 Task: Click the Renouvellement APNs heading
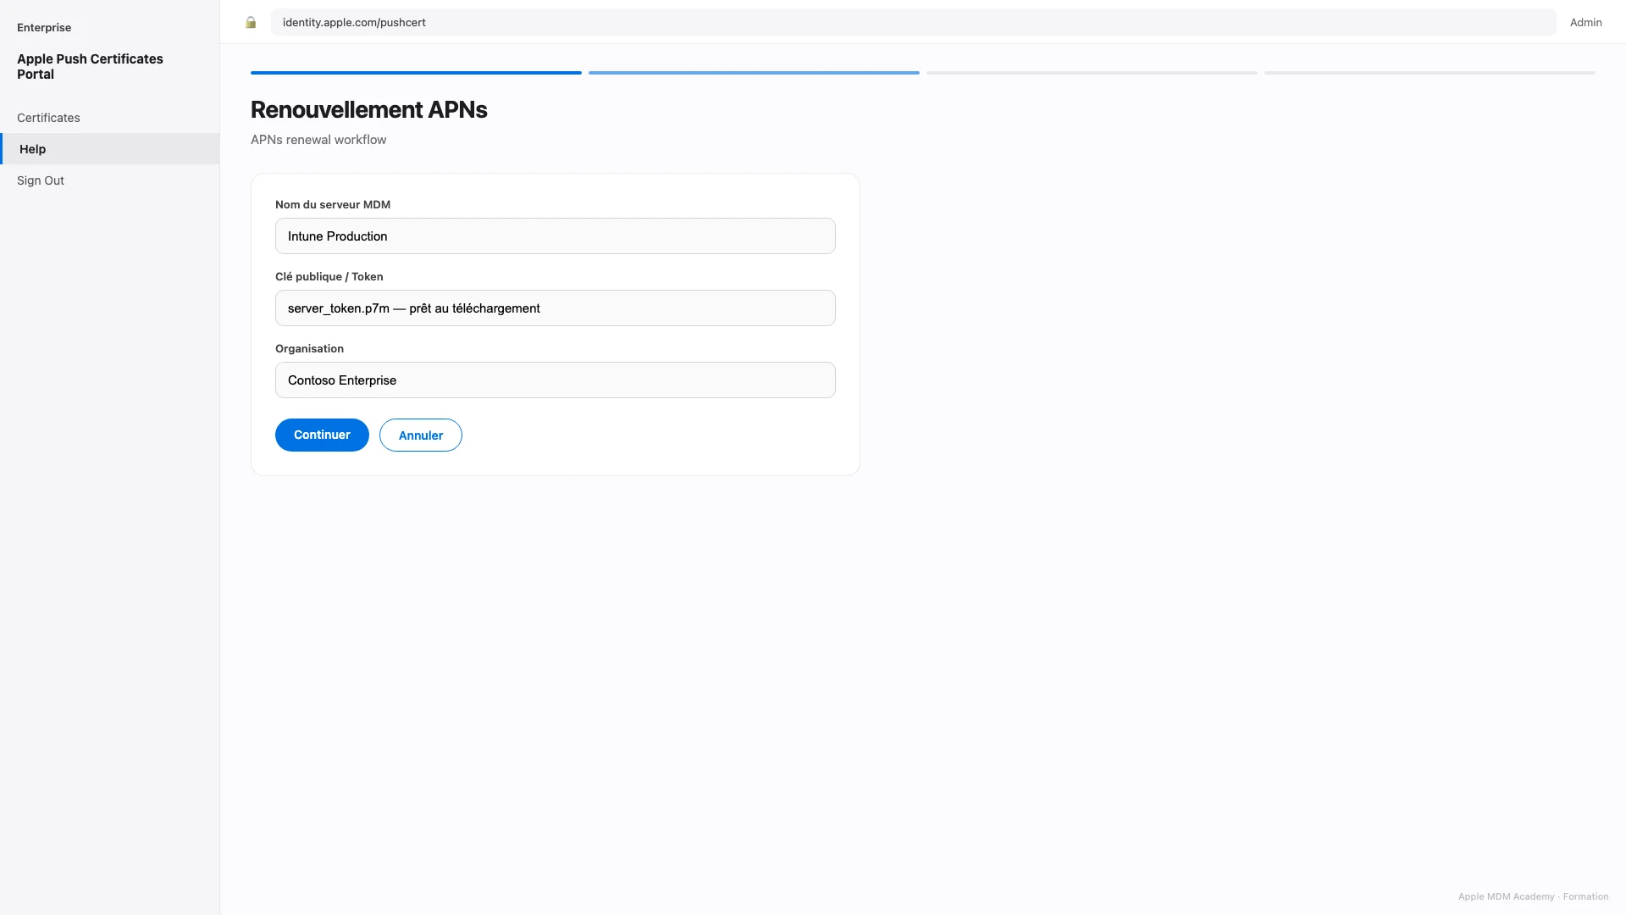tap(368, 109)
